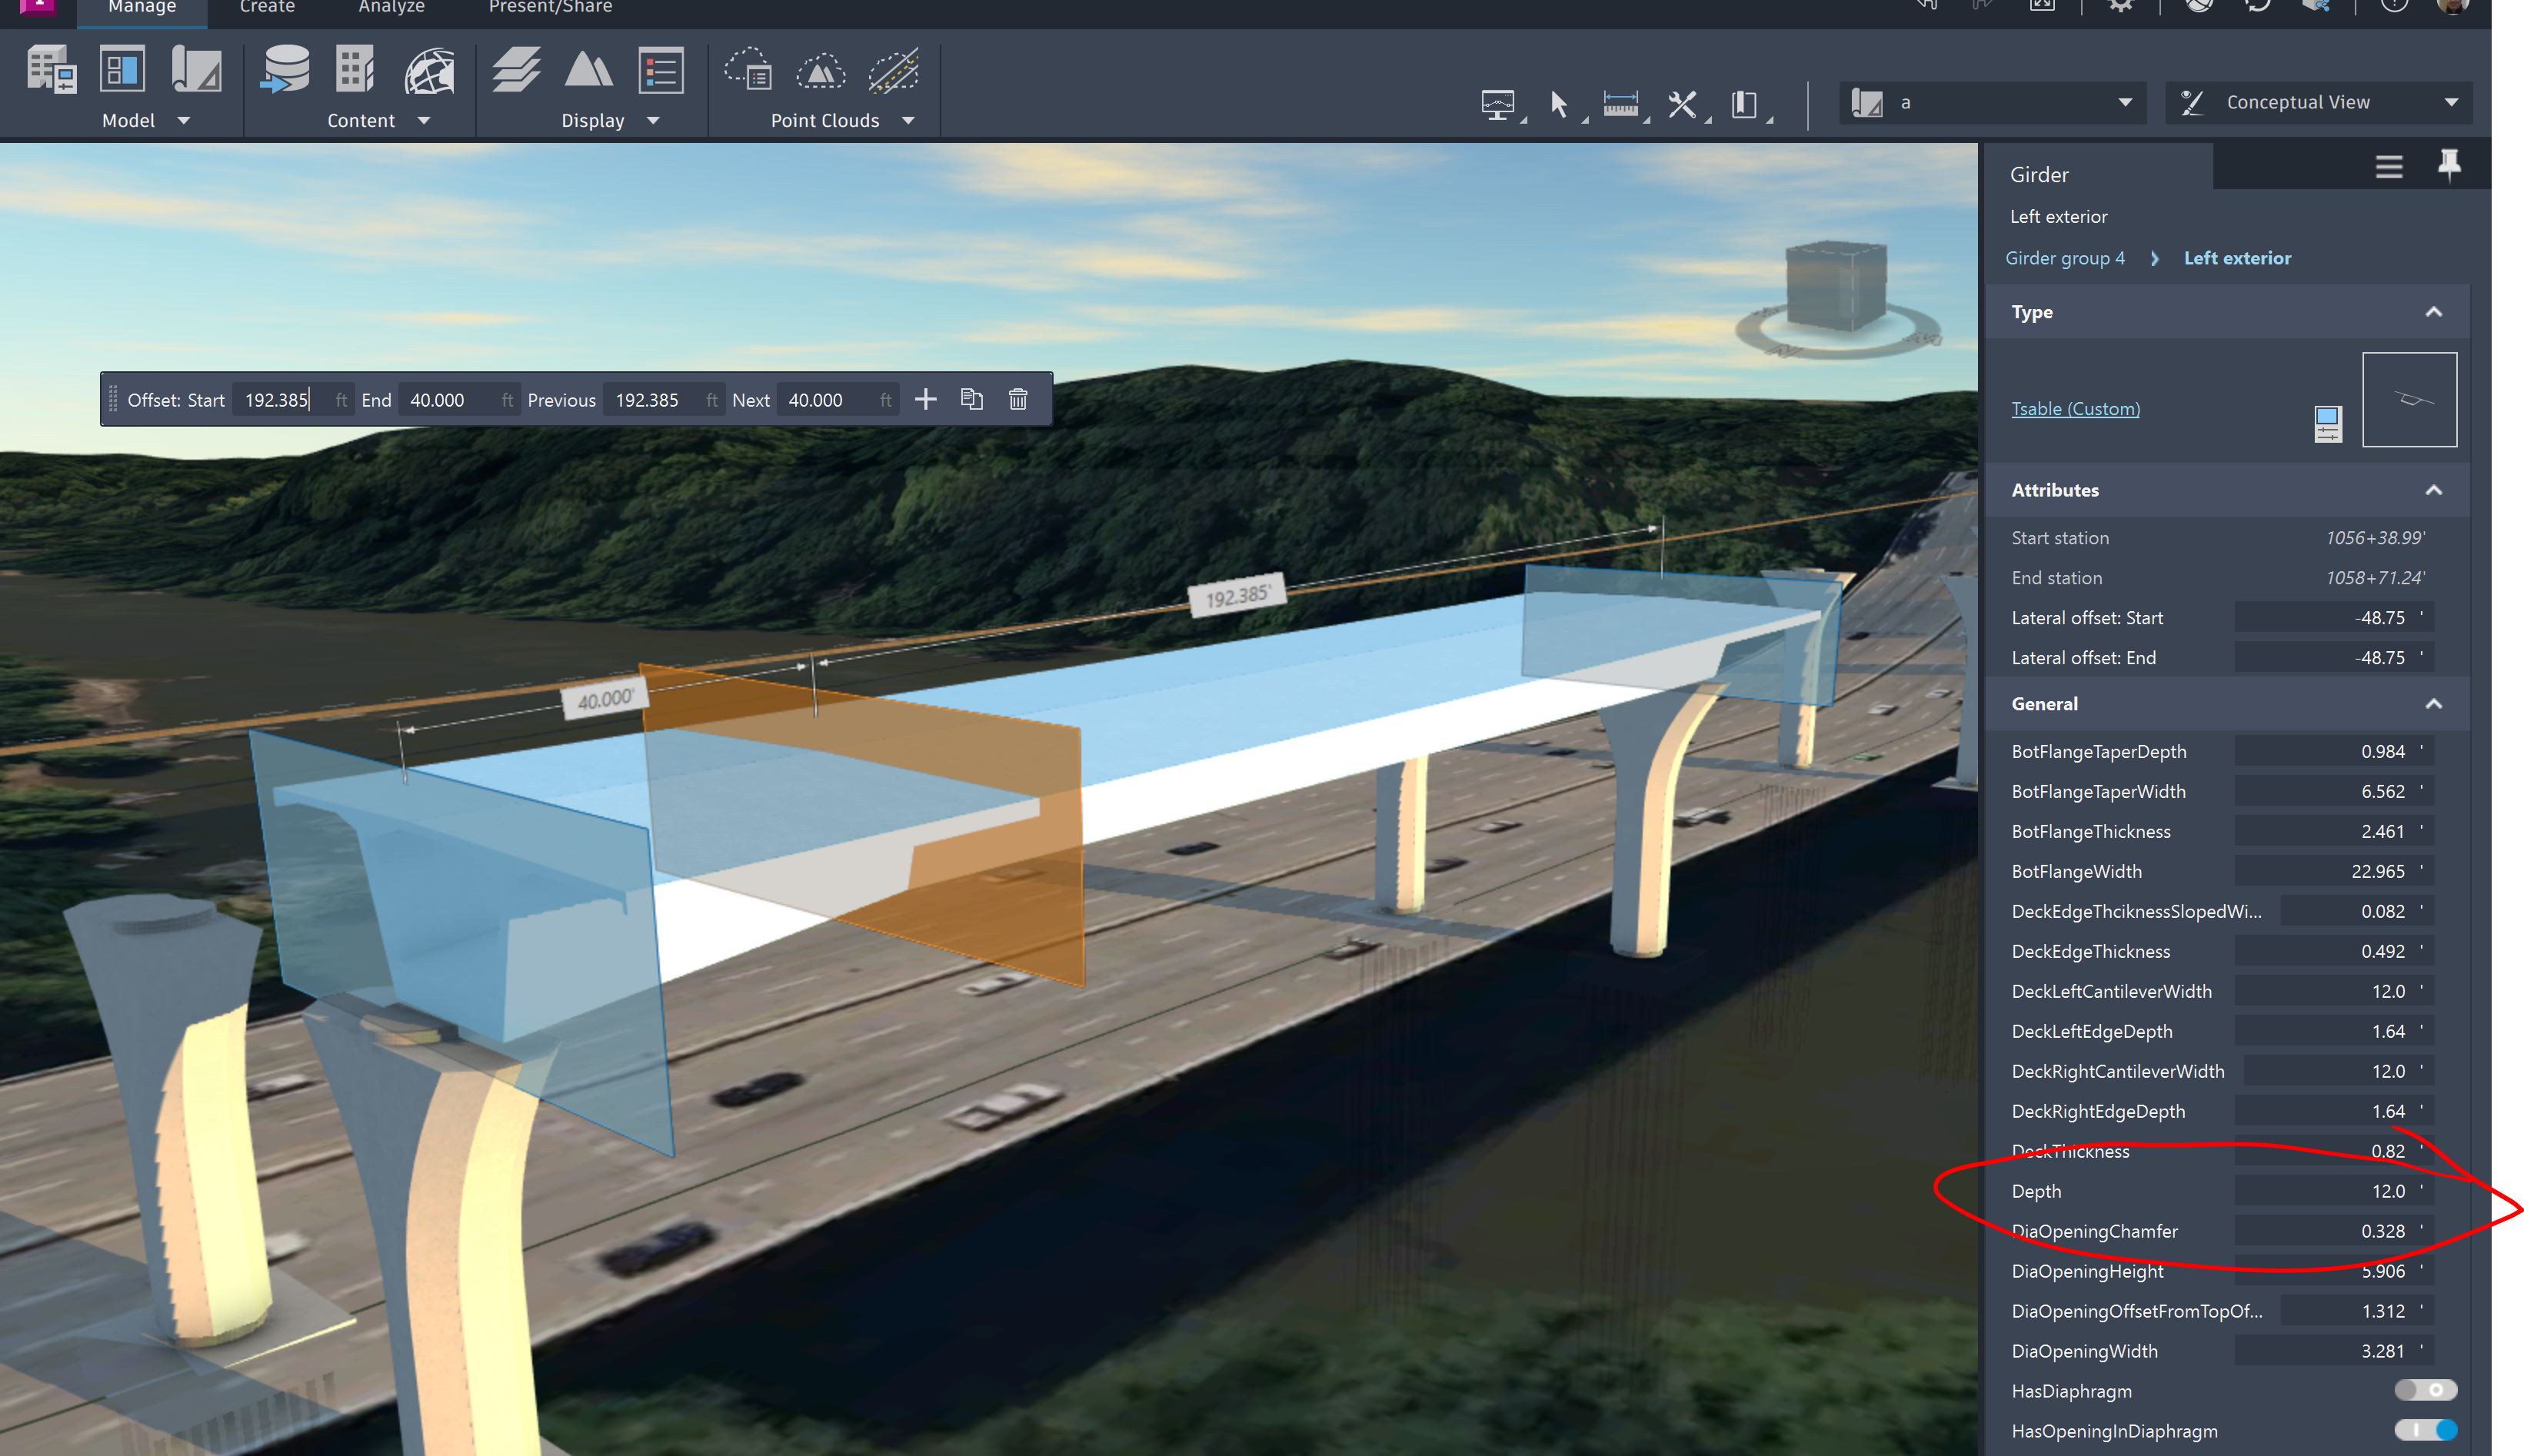Select the Measure tool icon

click(1620, 103)
